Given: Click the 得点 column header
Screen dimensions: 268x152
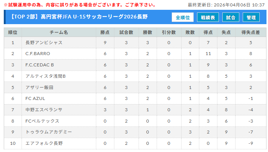Looking at the screenshot, I should [x=208, y=32].
